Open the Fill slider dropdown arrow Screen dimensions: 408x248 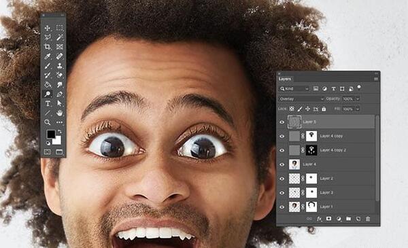tap(358, 109)
